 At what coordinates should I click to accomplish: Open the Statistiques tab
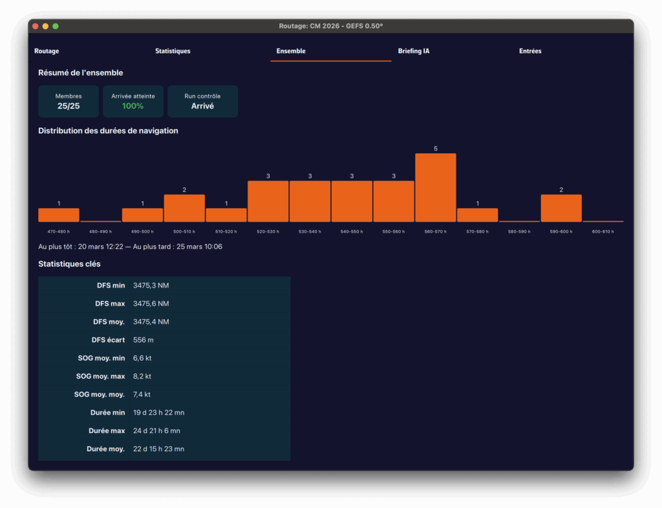pyautogui.click(x=173, y=51)
